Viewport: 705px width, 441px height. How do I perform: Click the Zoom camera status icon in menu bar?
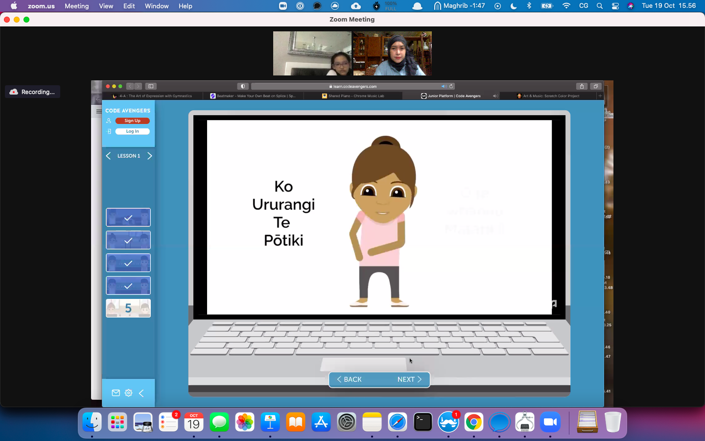coord(283,6)
